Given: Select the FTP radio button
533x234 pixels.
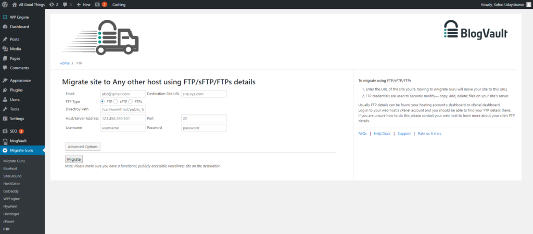Looking at the screenshot, I should (x=103, y=101).
